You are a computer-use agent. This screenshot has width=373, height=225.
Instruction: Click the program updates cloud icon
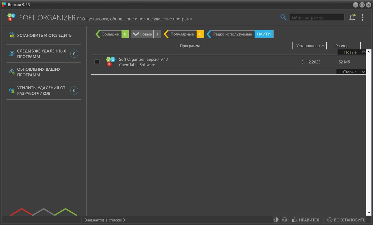(12, 72)
